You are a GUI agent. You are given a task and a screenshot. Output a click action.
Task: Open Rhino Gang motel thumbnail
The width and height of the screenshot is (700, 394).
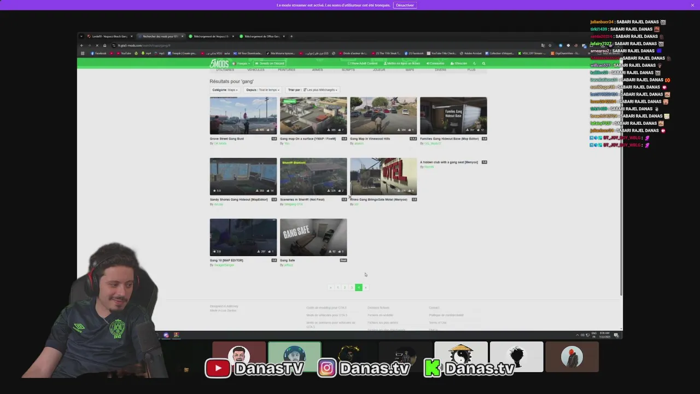pyautogui.click(x=383, y=176)
